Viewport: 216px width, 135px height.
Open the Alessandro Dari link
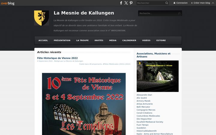(x=144, y=95)
